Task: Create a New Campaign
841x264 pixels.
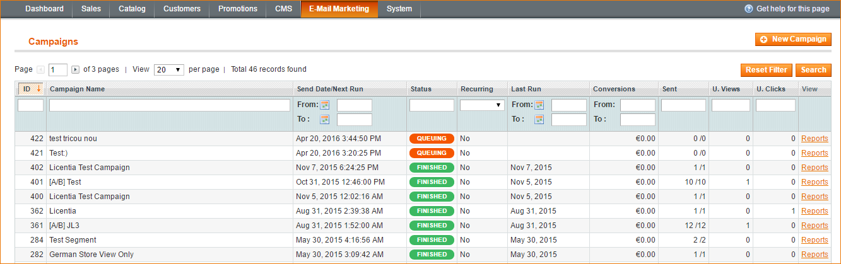Action: point(793,39)
